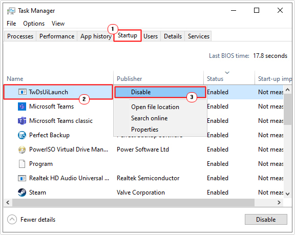Click the Steam icon
This screenshot has width=295, height=235.
click(22, 193)
